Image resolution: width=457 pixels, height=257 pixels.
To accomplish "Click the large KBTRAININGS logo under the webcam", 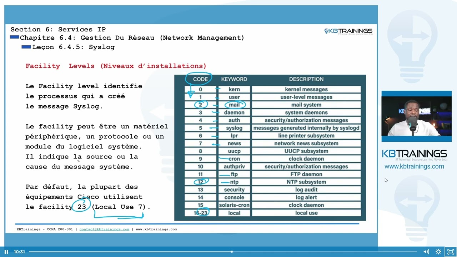I will click(x=414, y=154).
